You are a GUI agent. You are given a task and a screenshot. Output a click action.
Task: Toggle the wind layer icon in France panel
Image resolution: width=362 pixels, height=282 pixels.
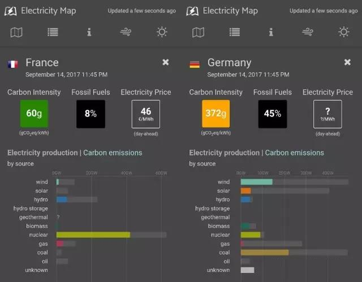coord(126,32)
